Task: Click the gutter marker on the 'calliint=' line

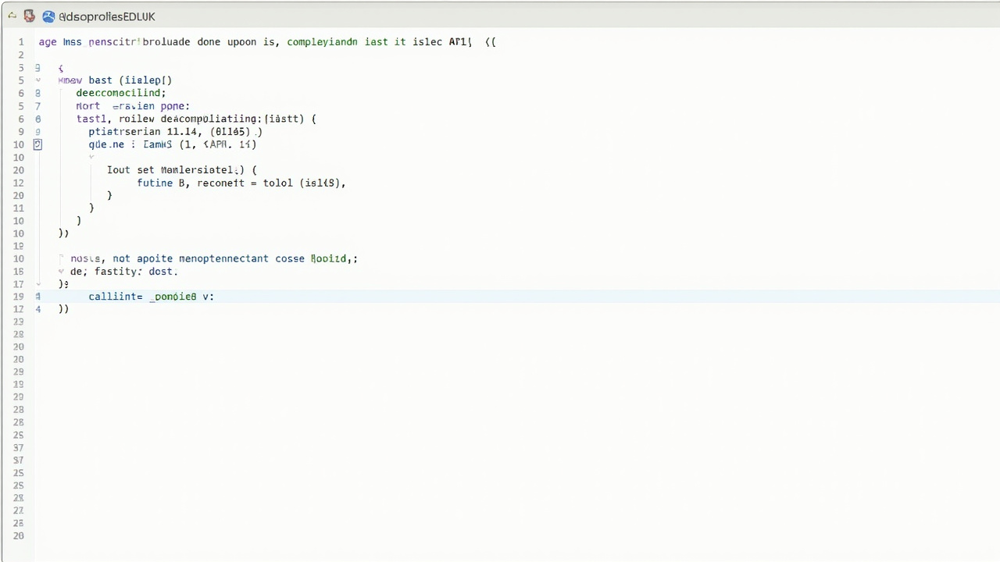Action: tap(37, 297)
